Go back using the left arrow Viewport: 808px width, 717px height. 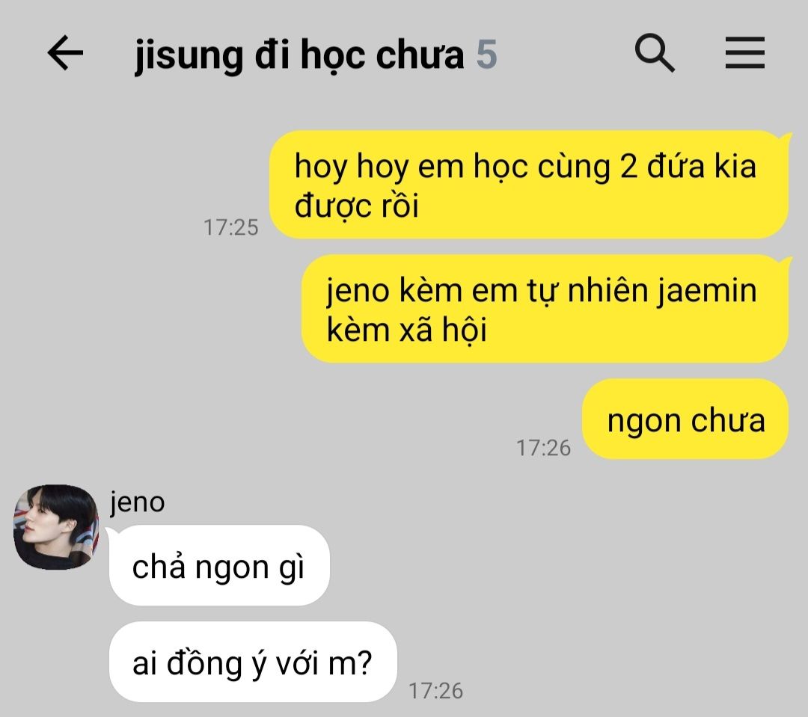[65, 52]
